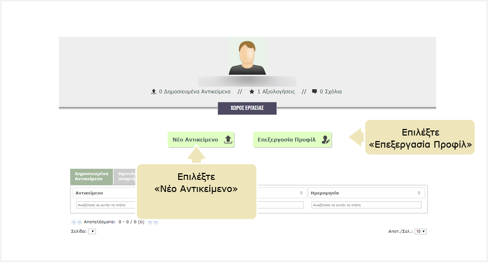
Task: Open the Σελίδα page selector dropdown
Action: pyautogui.click(x=92, y=231)
